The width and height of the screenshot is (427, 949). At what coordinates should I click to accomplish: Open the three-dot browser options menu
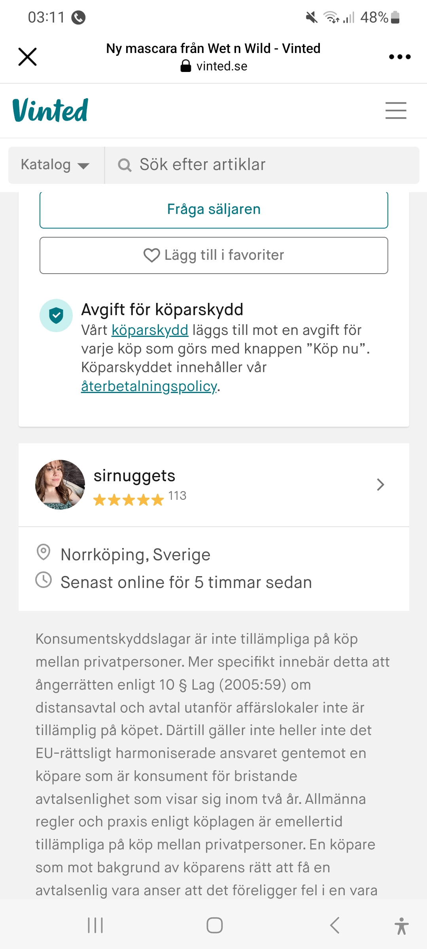(399, 57)
